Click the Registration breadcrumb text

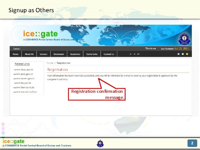point(63,63)
